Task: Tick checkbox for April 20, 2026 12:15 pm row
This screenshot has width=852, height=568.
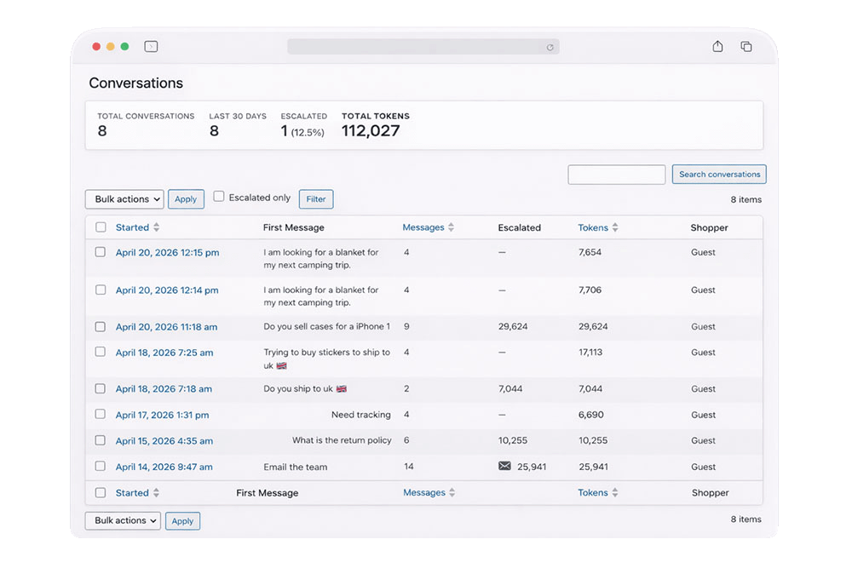Action: pyautogui.click(x=101, y=252)
